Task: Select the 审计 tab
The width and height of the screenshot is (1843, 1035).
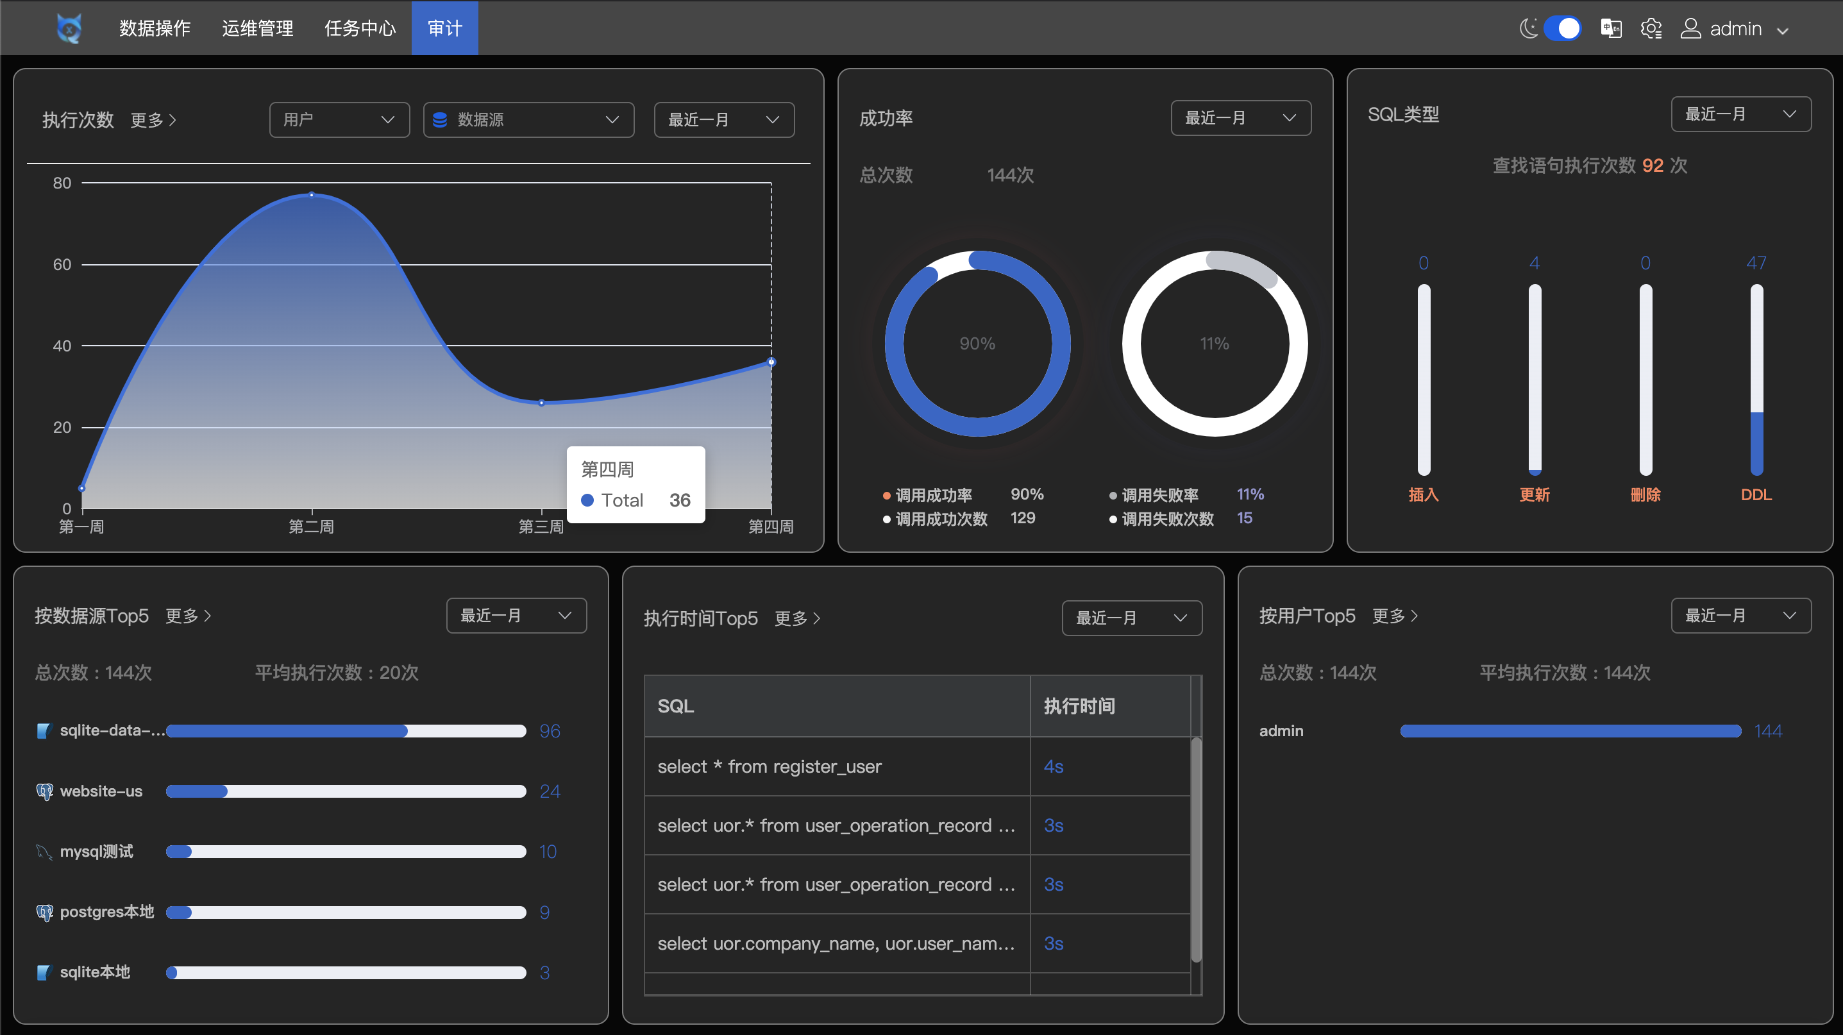Action: [444, 28]
